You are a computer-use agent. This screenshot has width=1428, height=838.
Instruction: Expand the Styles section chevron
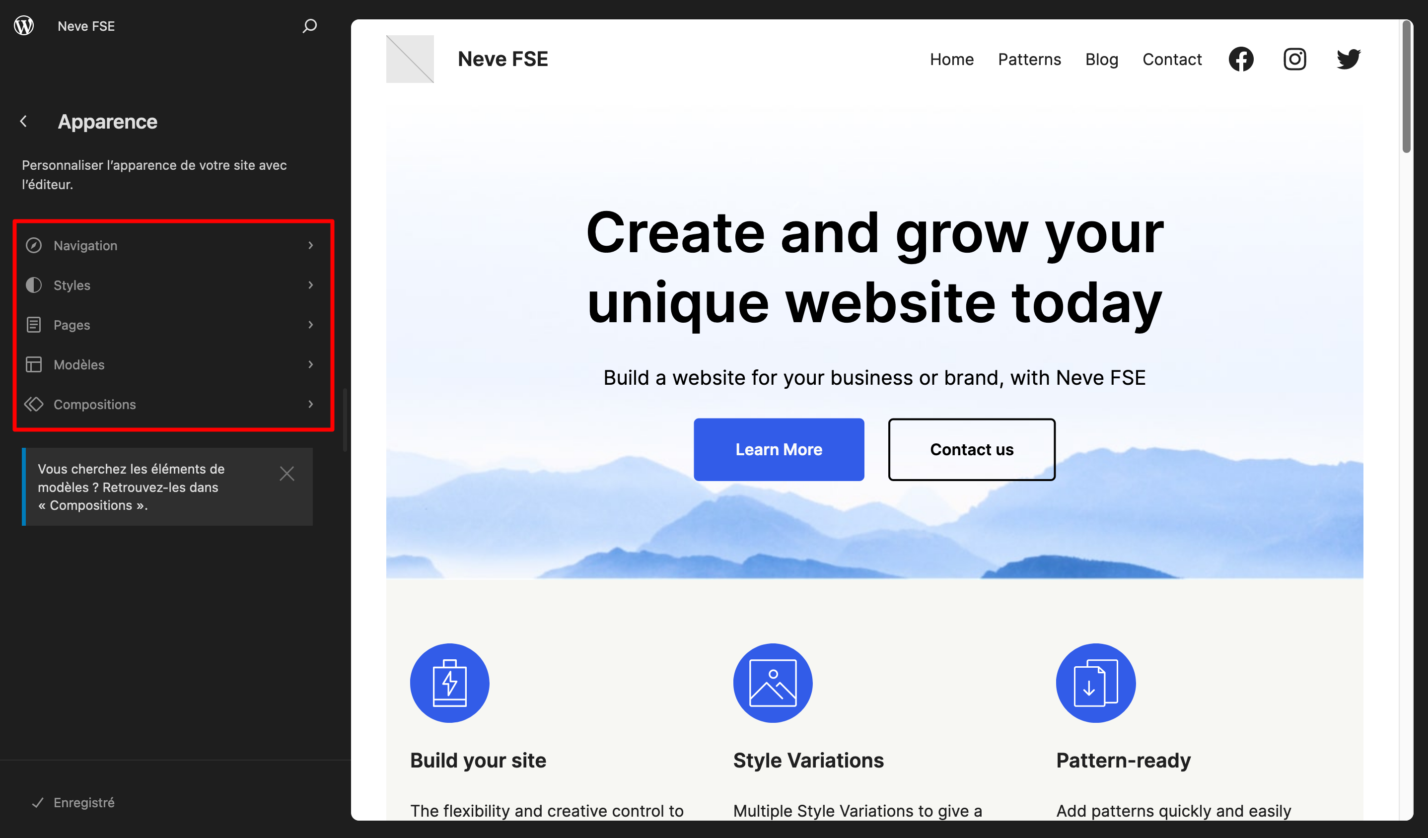311,285
